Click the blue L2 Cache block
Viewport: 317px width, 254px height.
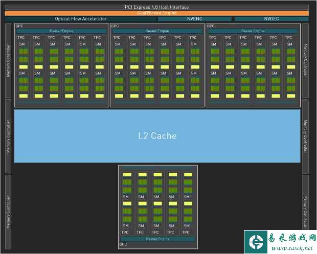tap(157, 136)
